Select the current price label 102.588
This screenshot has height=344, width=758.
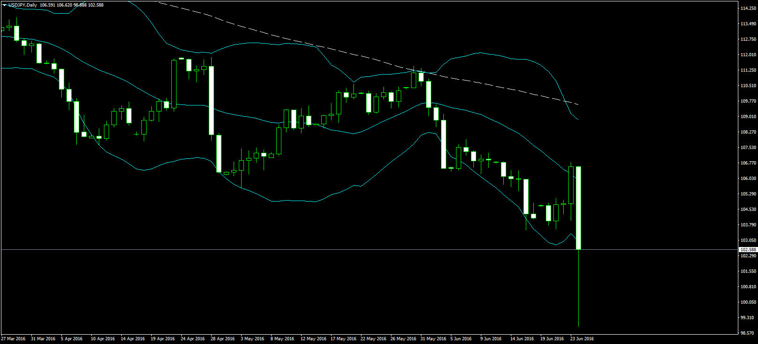748,250
